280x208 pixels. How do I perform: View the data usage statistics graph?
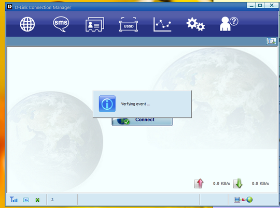pyautogui.click(x=162, y=24)
